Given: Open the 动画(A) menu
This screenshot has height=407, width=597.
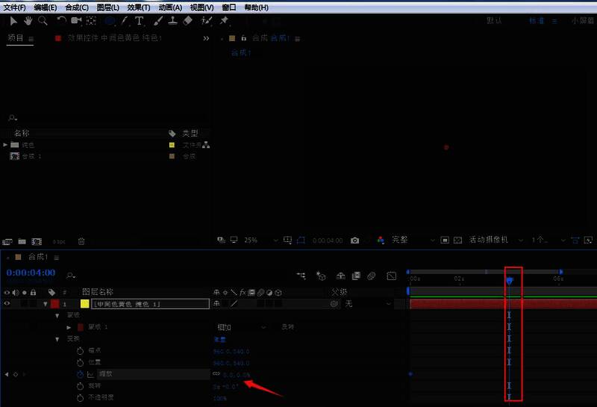Looking at the screenshot, I should 170,7.
